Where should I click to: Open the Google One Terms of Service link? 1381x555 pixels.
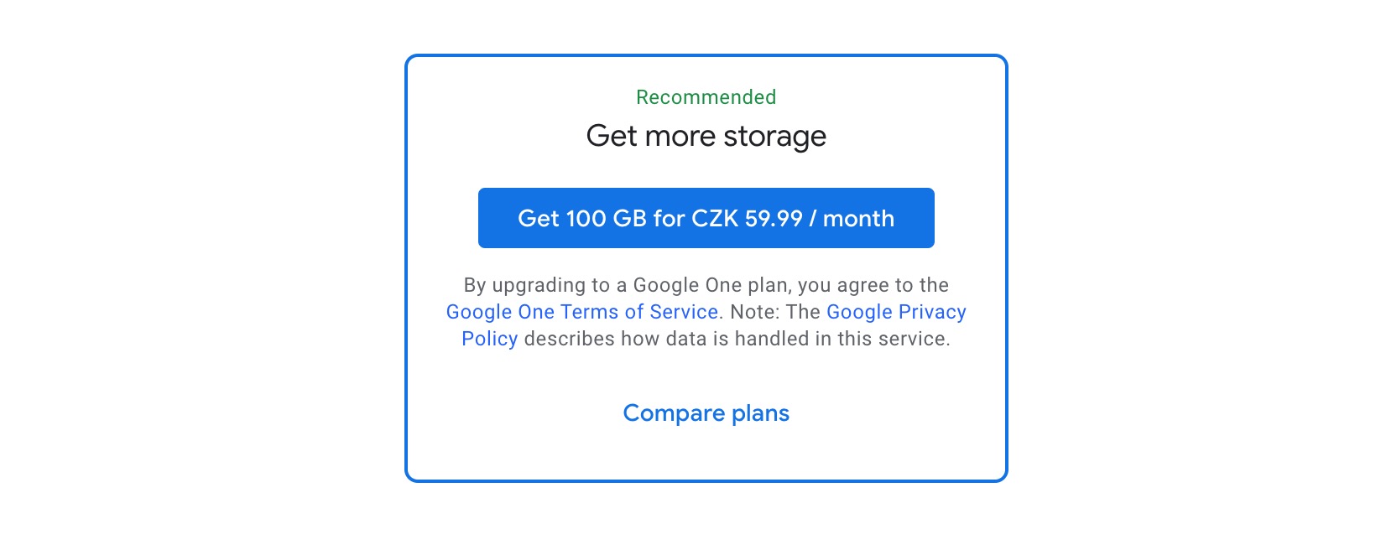(x=581, y=312)
